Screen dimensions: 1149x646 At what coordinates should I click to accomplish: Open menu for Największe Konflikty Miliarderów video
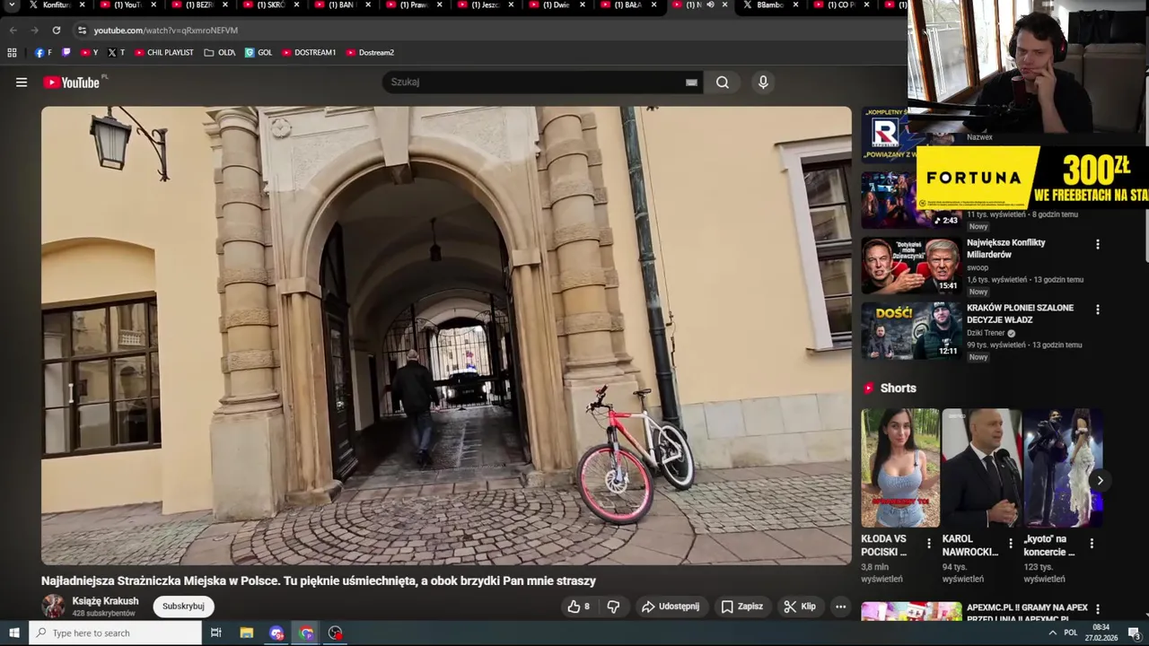(x=1097, y=244)
